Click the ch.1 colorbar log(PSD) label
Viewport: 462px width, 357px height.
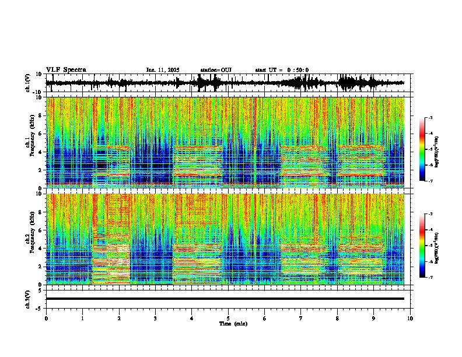(x=437, y=152)
